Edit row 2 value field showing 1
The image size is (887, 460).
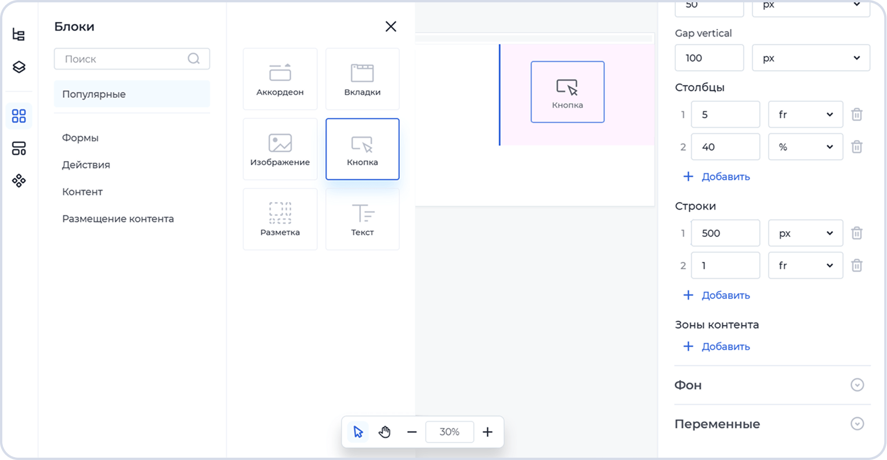click(x=725, y=265)
